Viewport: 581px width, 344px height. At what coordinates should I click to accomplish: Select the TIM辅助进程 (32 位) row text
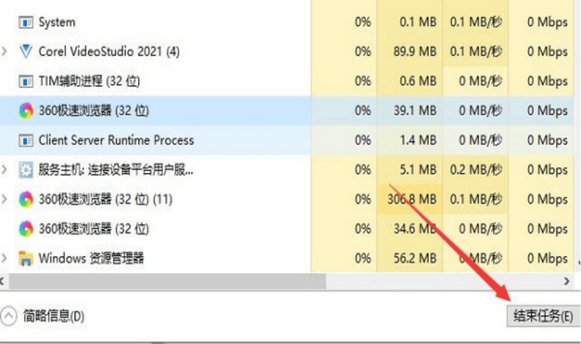tap(89, 81)
